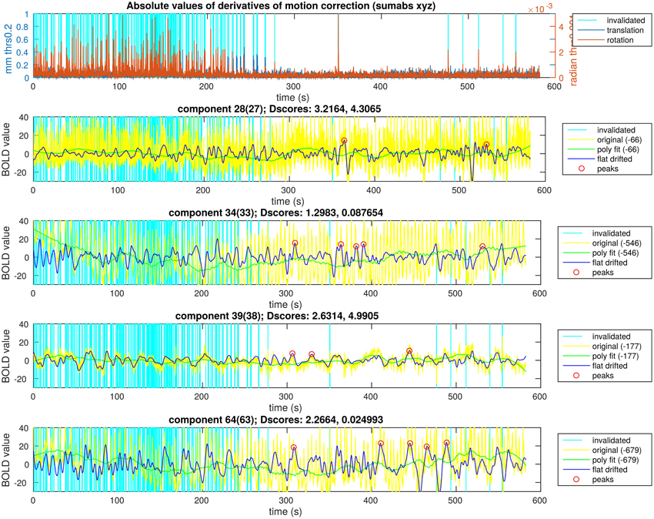
Task: Click the '×10⁻³' exponent label of the top plot
Action: (541, 9)
